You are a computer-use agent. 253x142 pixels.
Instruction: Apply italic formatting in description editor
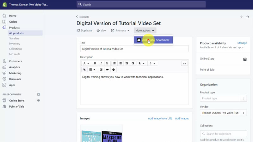(101, 63)
